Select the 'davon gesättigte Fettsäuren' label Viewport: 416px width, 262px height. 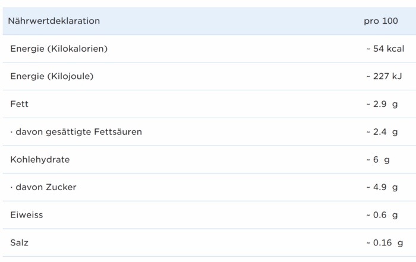pyautogui.click(x=79, y=132)
